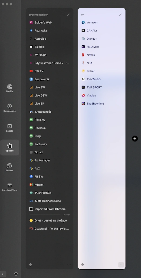
Task: Click the Revenue spreadsheet icon
Action: tap(31, 128)
